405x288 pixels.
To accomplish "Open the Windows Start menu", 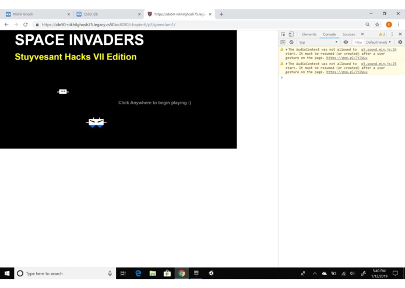I will point(7,273).
